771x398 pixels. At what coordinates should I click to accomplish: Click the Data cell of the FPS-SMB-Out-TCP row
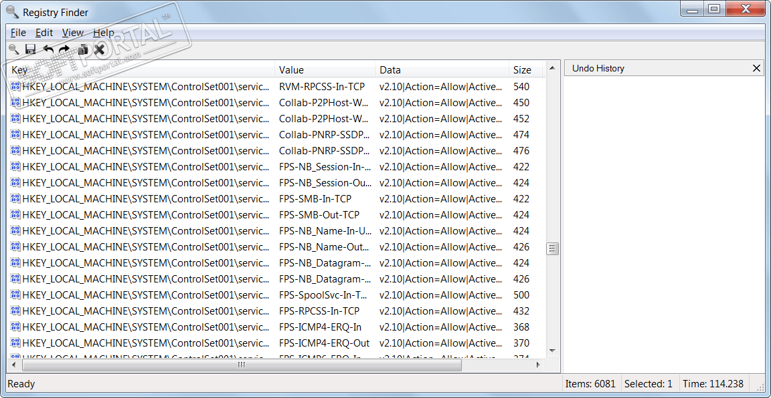pos(441,215)
